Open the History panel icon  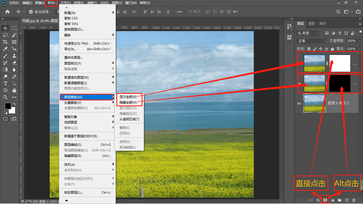(289, 26)
